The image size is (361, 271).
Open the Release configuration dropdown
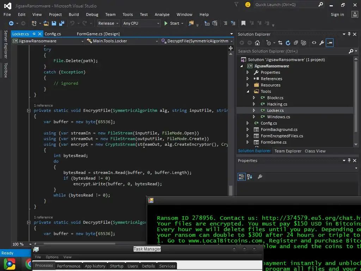108,23
